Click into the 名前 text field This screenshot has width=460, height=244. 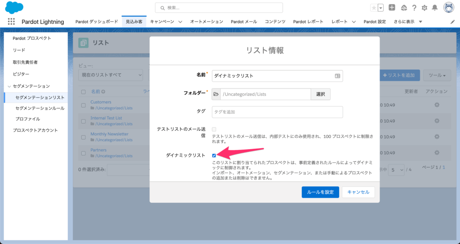[x=277, y=76]
